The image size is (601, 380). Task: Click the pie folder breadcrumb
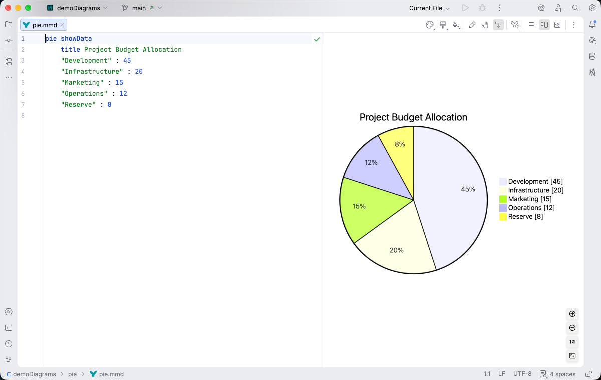[x=73, y=374]
